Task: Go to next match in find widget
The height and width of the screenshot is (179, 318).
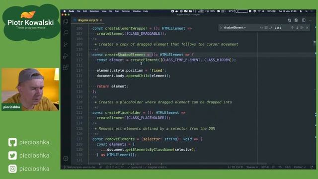Action: [297, 28]
